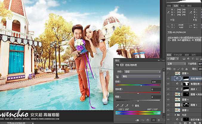Lock all with padlock icon
Viewport: 202px width, 124px height.
[x=186, y=69]
